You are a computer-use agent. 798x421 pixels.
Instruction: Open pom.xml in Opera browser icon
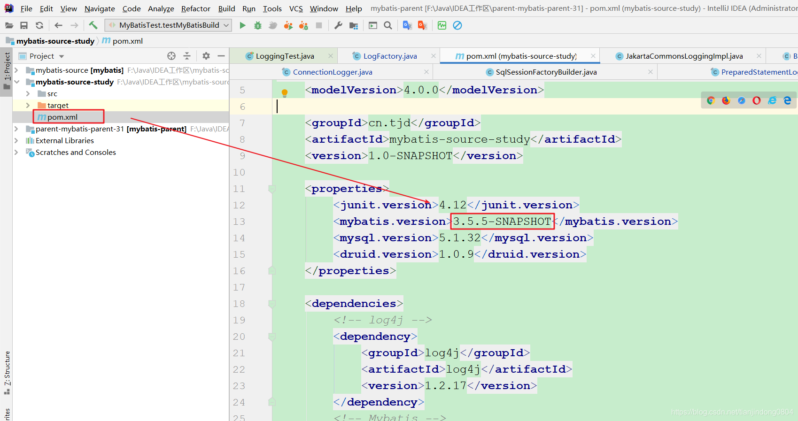pos(757,100)
